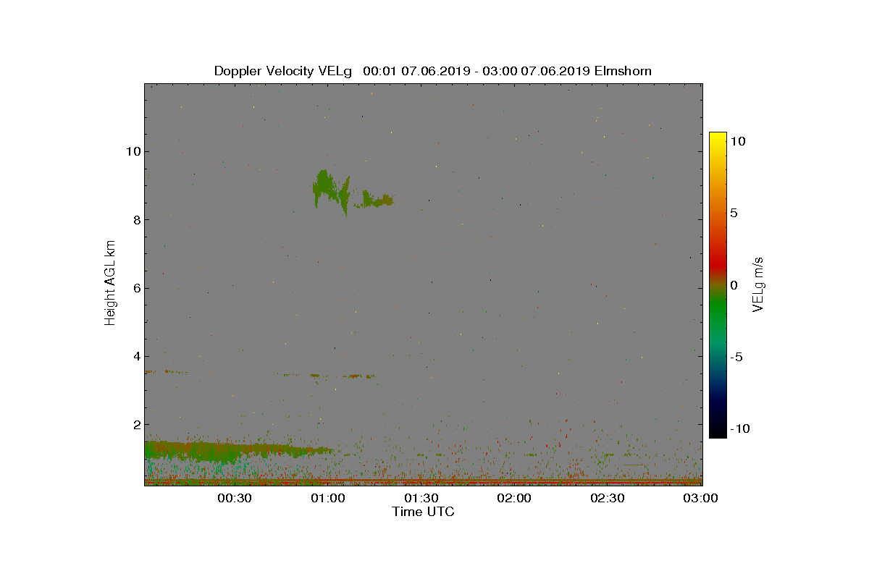Viewport: 869px width, 579px height.
Task: Click the VELg m/s colorbar label
Action: coord(758,284)
